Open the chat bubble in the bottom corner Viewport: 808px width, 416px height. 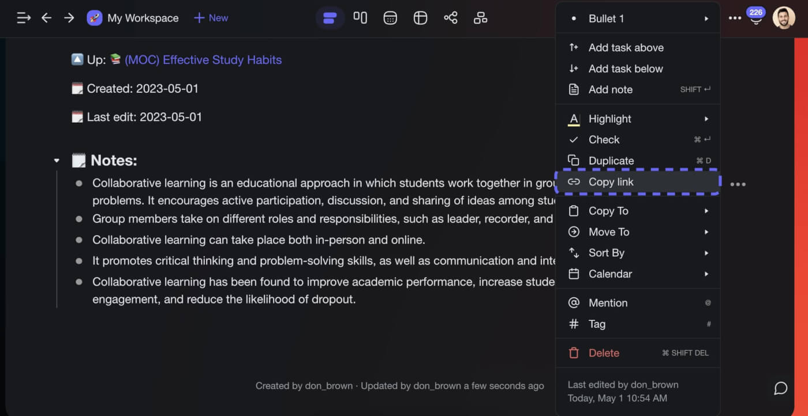point(780,388)
